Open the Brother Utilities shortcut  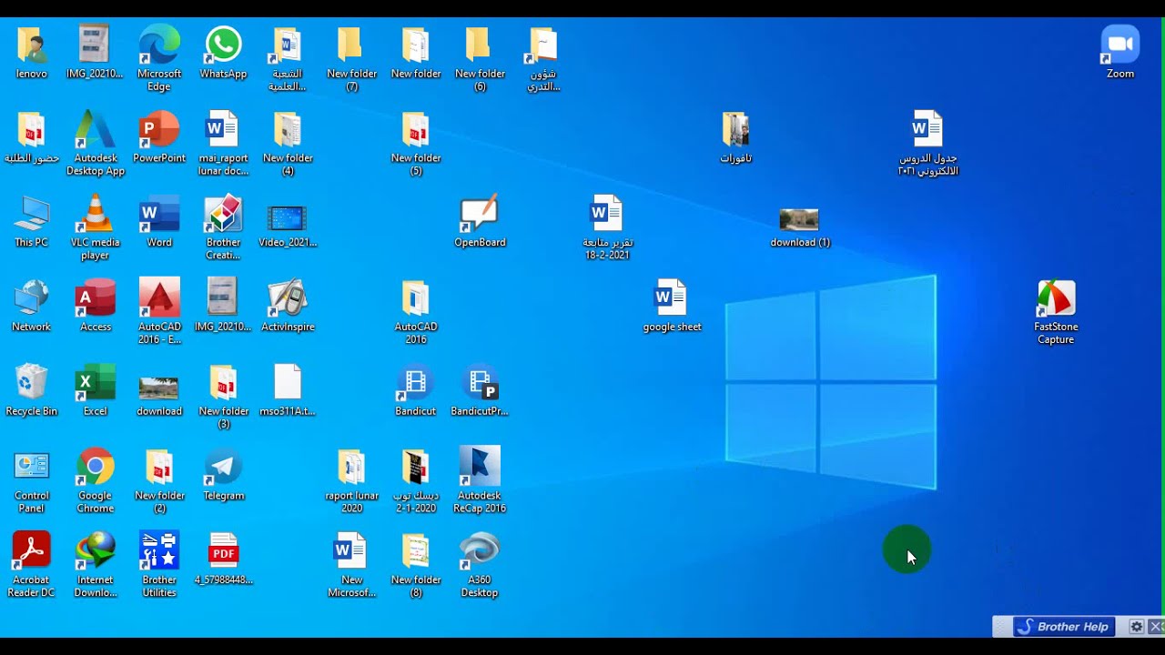coord(159,565)
